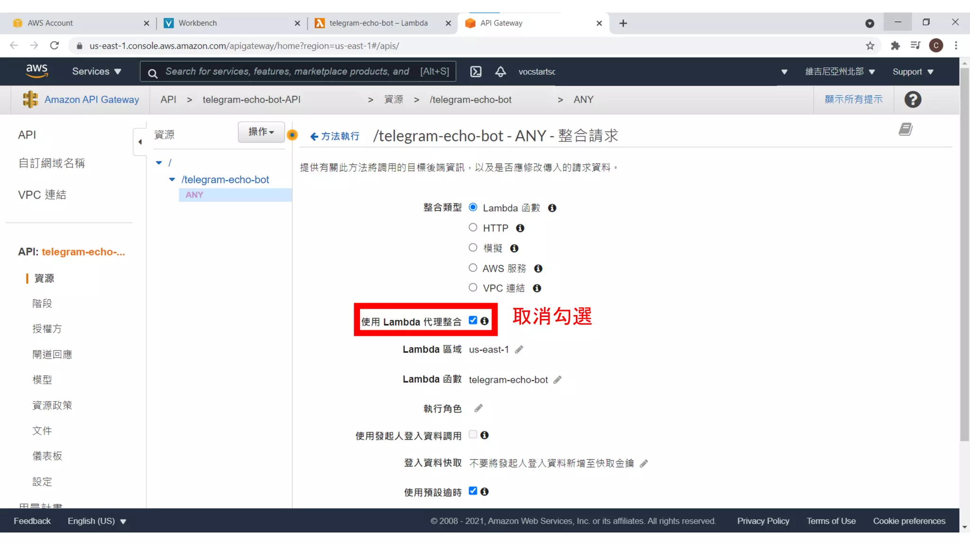Toggle 使用預設逾時 checkbox
Image resolution: width=970 pixels, height=545 pixels.
tap(473, 491)
